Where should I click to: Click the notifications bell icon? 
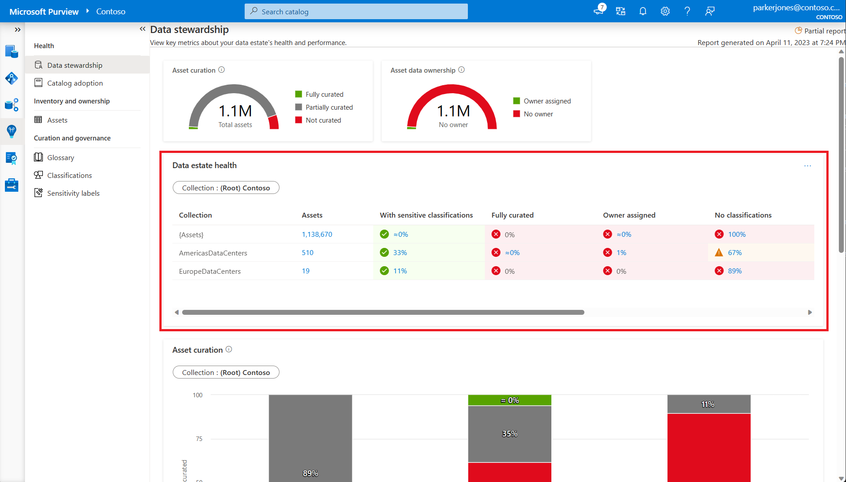[642, 11]
